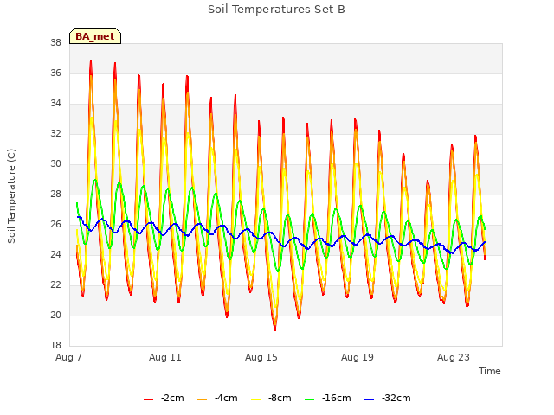Click the 28 y-axis tick label
The image size is (554, 415).
pyautogui.click(x=55, y=194)
